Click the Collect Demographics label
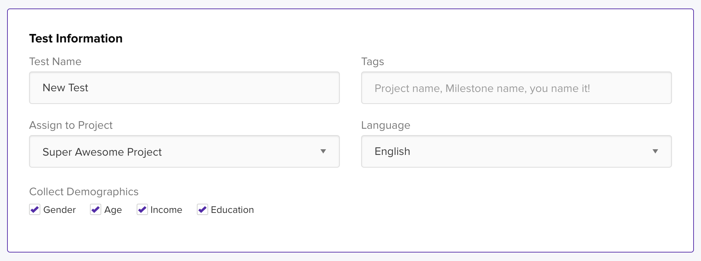The height and width of the screenshot is (261, 701). coord(84,192)
